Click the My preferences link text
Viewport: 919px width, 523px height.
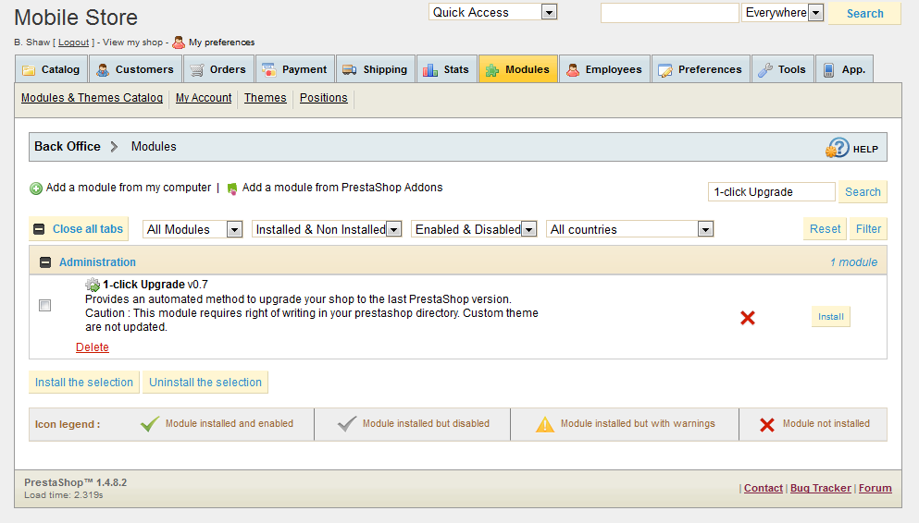(x=221, y=43)
